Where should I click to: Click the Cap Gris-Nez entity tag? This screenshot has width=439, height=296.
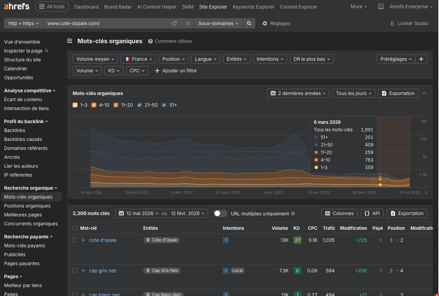click(162, 271)
